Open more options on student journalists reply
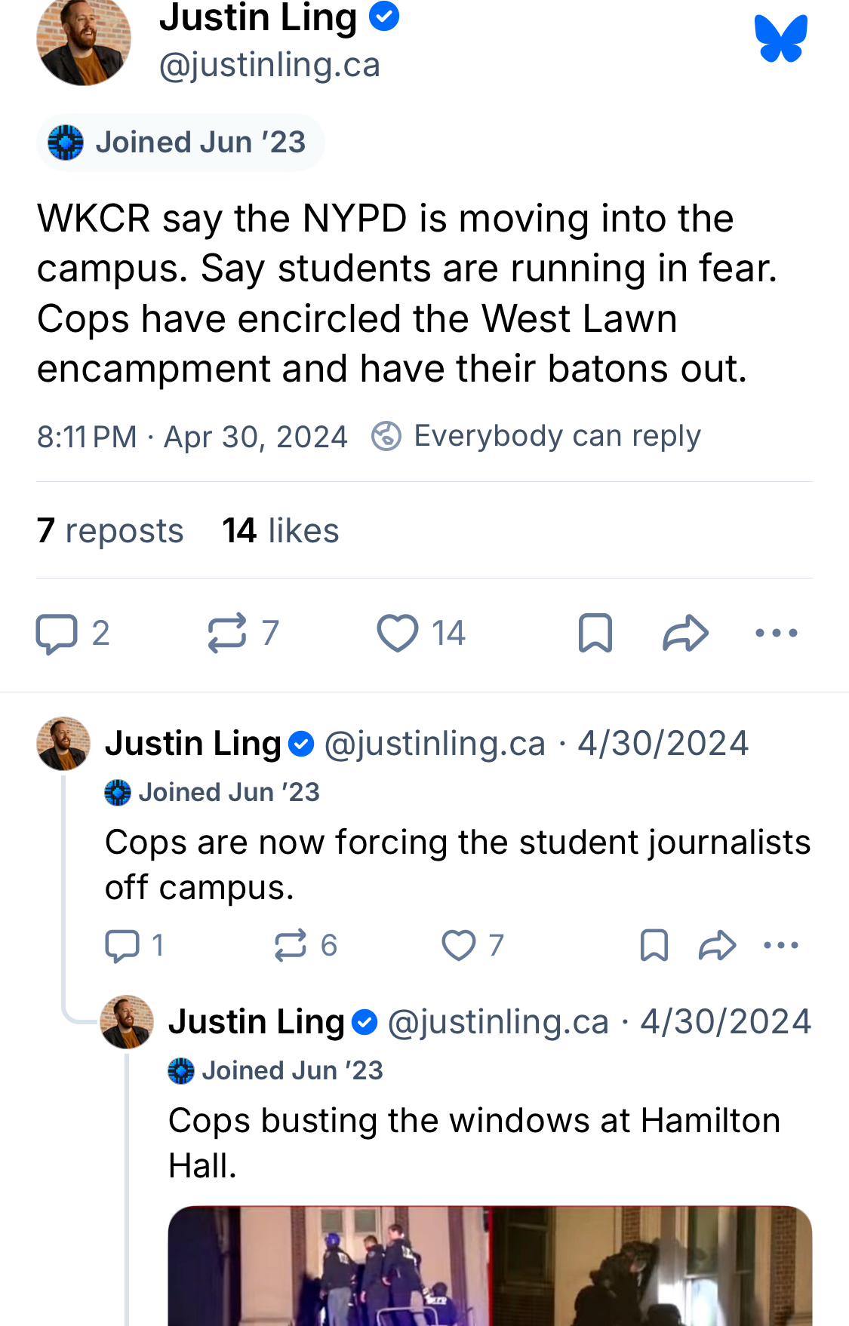The height and width of the screenshot is (1326, 849). click(780, 946)
